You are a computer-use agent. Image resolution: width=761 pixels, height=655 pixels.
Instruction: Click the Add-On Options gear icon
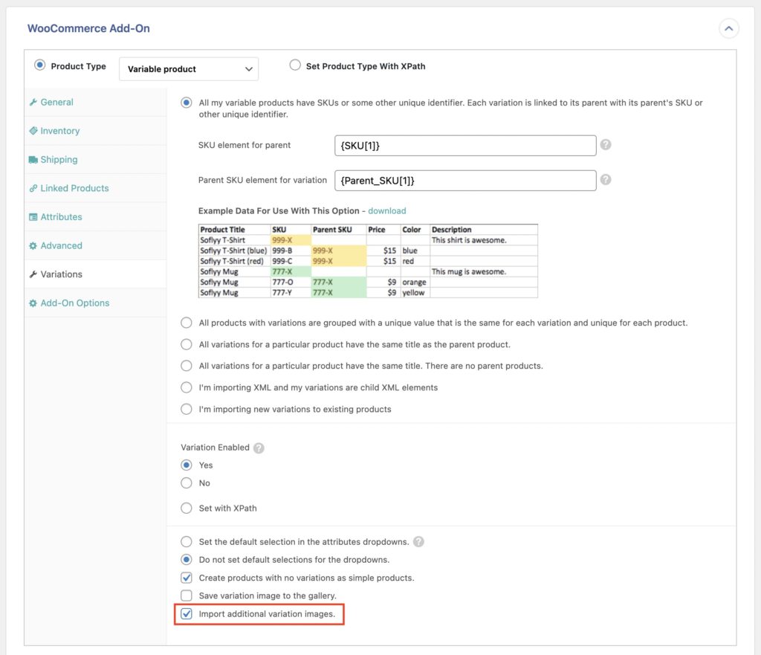point(35,303)
